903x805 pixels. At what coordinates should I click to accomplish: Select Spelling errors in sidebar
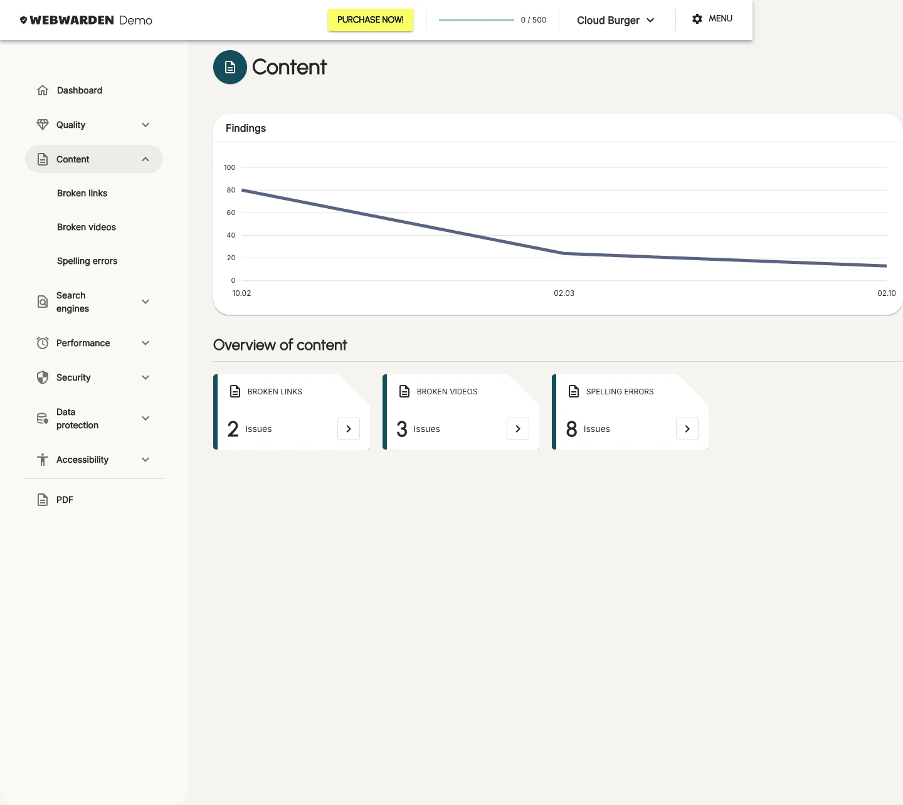point(87,261)
